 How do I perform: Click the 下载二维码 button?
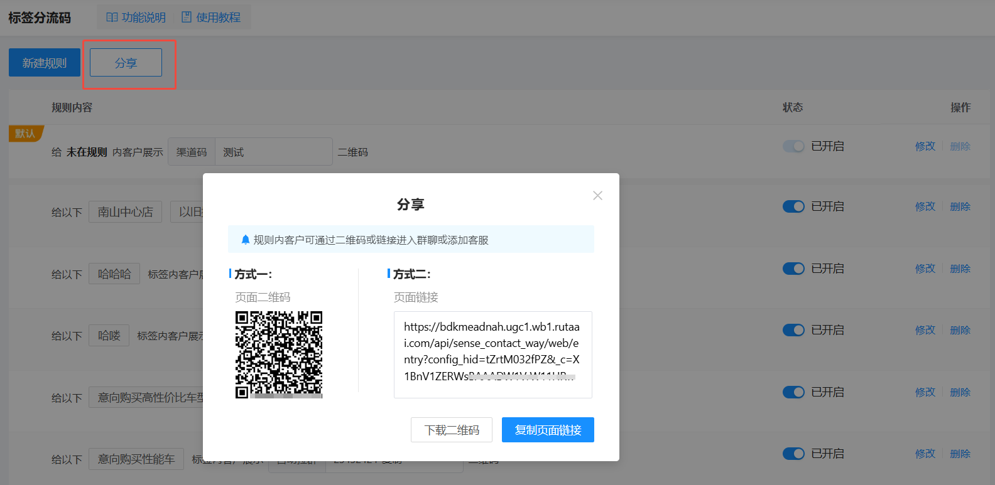tap(452, 430)
